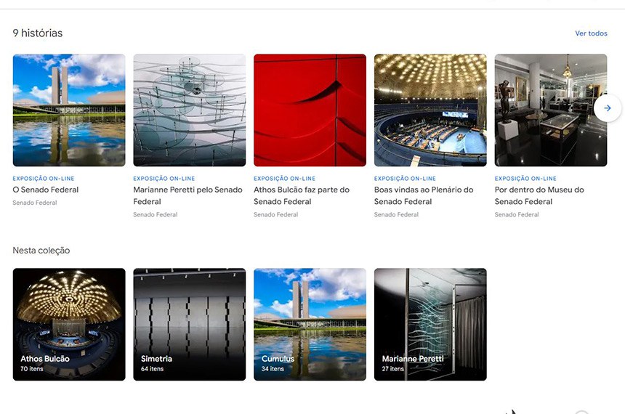Click 'Exposição on-line' label above Athos Bulcão story
Image resolution: width=625 pixels, height=414 pixels.
coord(284,179)
